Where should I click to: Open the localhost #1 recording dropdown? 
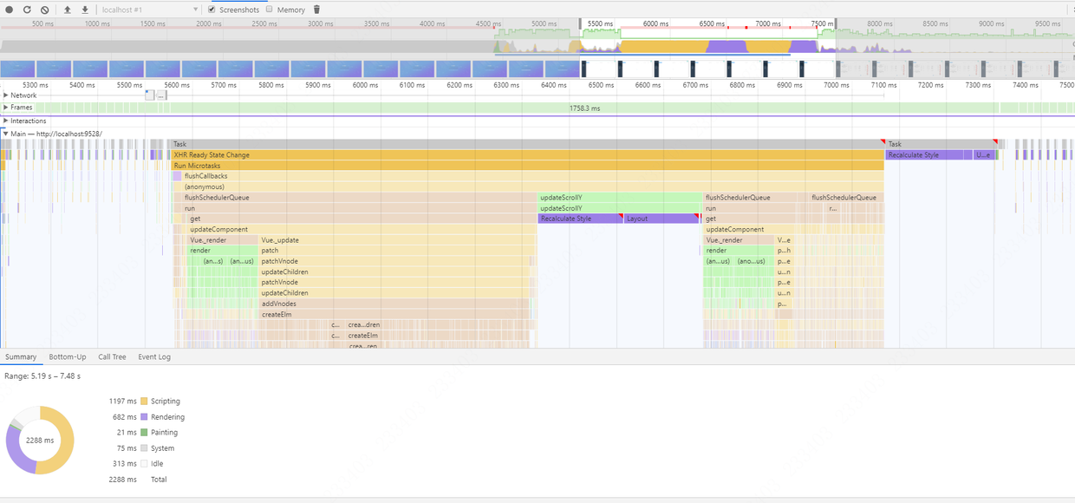149,10
